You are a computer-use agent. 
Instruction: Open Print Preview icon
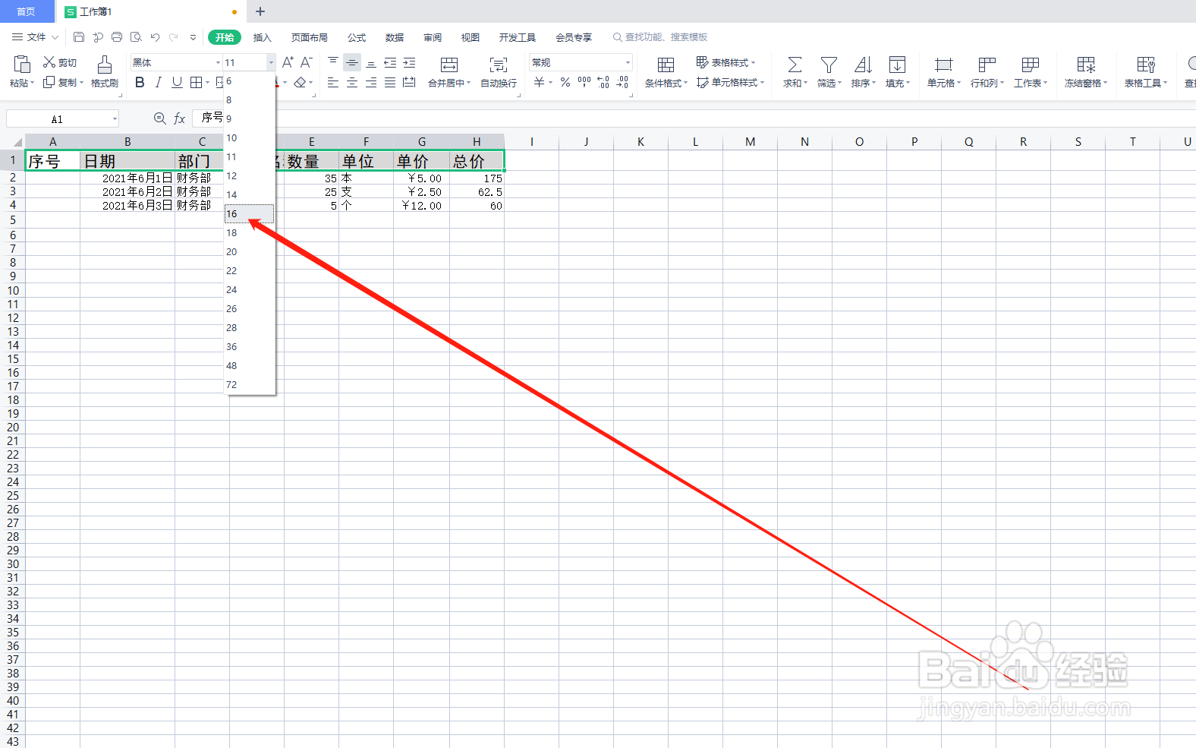pyautogui.click(x=136, y=36)
